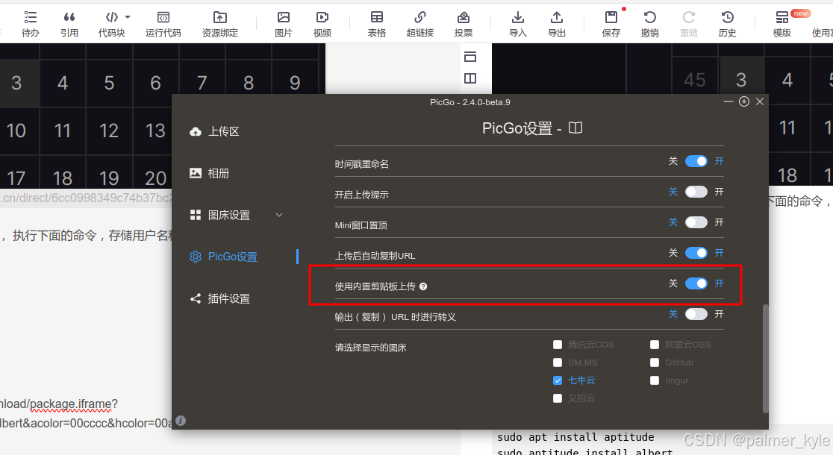Insert a picture using 图片

click(284, 25)
